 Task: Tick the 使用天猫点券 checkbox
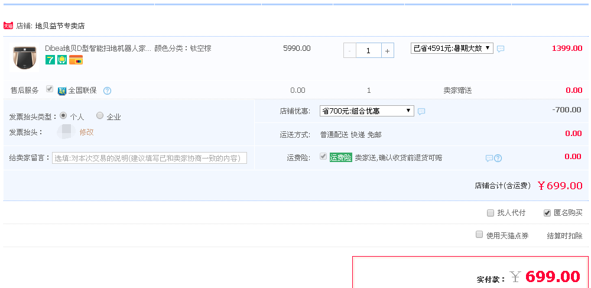click(479, 235)
